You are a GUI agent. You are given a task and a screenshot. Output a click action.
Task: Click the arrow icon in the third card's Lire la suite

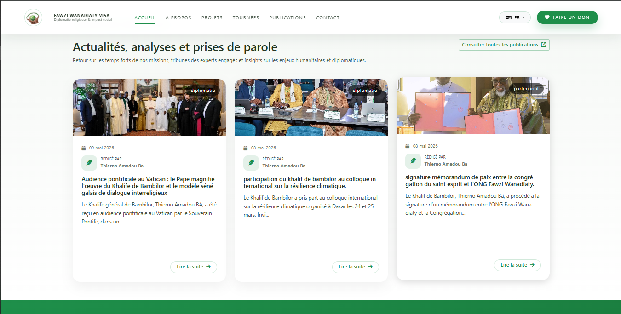tap(532, 265)
